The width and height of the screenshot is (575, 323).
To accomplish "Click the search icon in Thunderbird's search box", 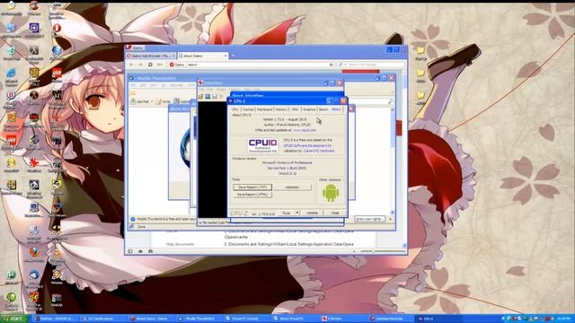I will pos(390,101).
